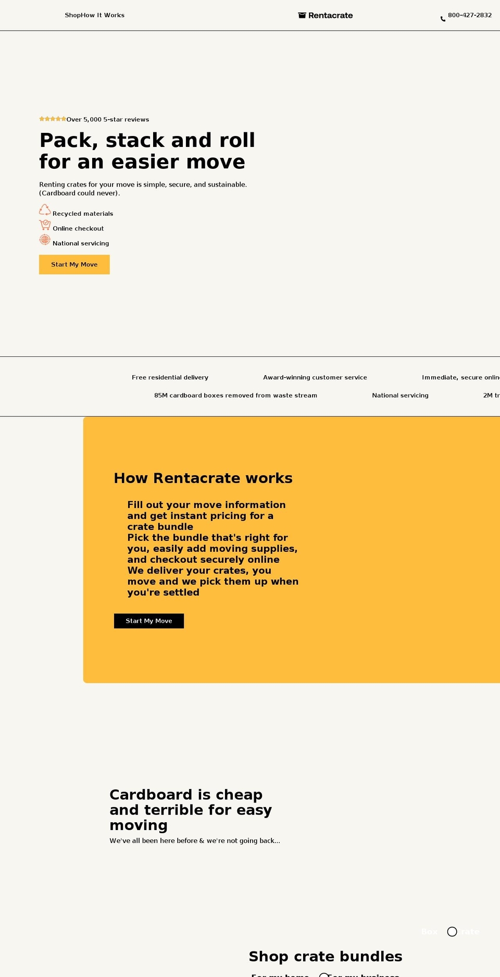The height and width of the screenshot is (977, 500).
Task: Click 'Cardboard is cheap and terrible' heading
Action: tap(191, 810)
